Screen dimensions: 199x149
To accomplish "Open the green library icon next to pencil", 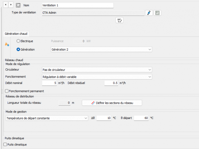I will tap(157, 13).
